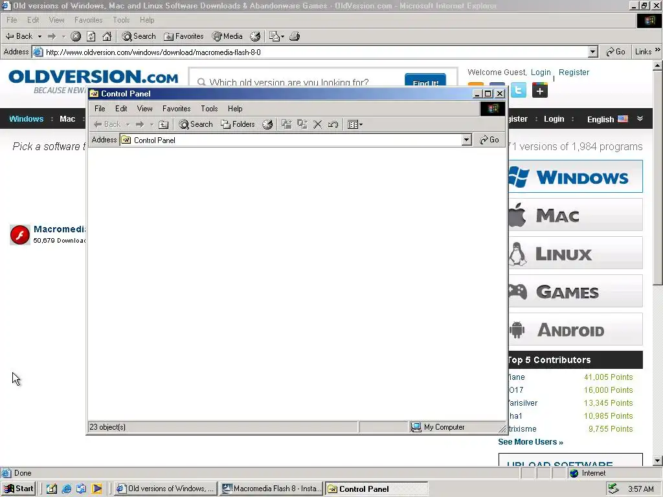Viewport: 663px width, 497px height.
Task: Expand Control Panel address bar dropdown
Action: point(466,140)
